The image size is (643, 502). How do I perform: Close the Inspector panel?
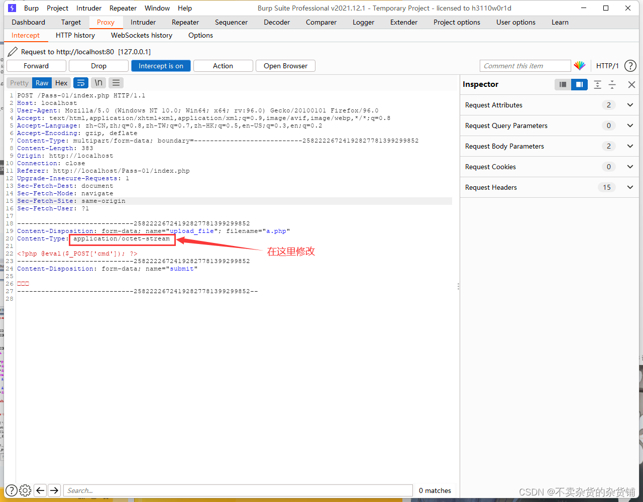pos(631,84)
